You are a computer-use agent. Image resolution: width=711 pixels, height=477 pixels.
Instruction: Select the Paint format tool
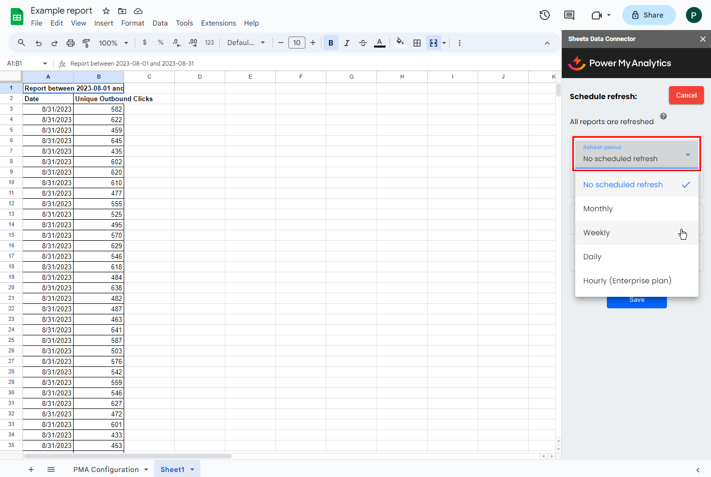(86, 43)
